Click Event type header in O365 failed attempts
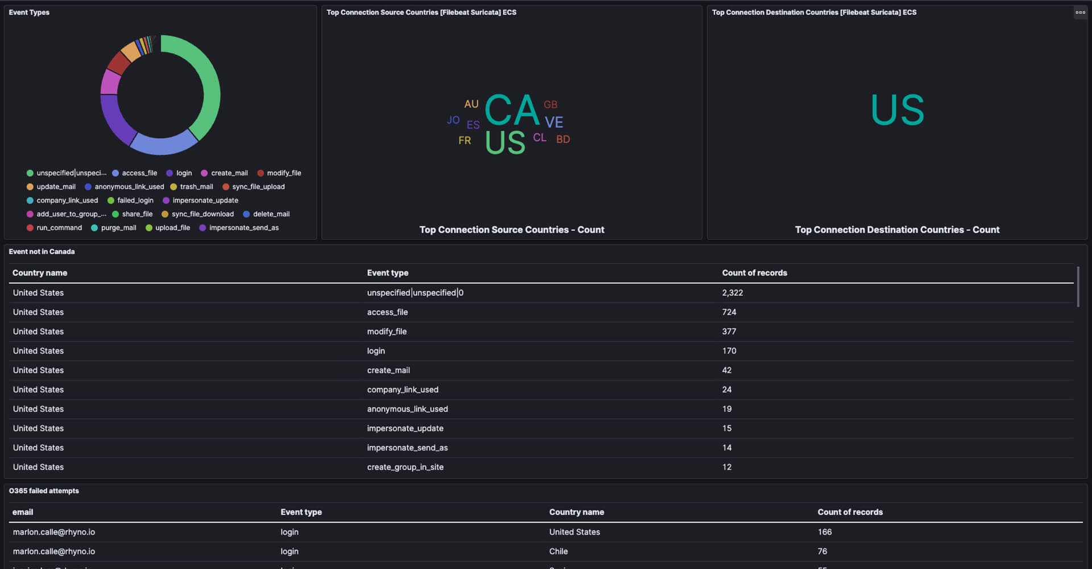This screenshot has height=569, width=1092. (x=301, y=512)
